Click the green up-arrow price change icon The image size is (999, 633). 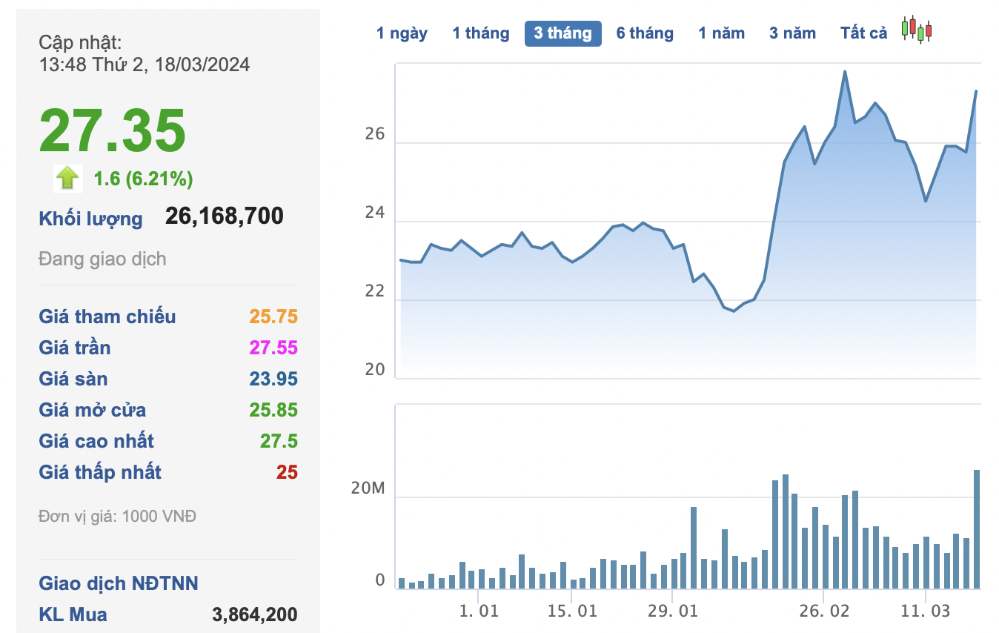pos(67,178)
